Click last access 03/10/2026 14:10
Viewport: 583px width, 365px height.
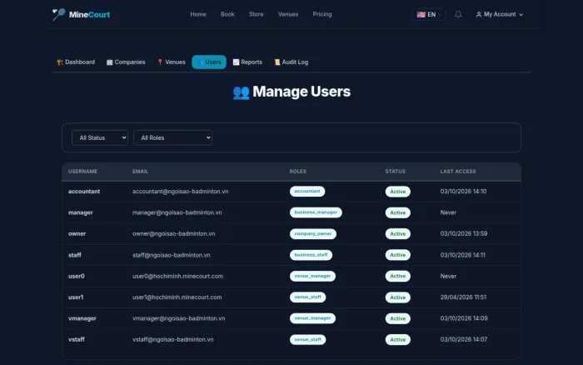point(463,191)
